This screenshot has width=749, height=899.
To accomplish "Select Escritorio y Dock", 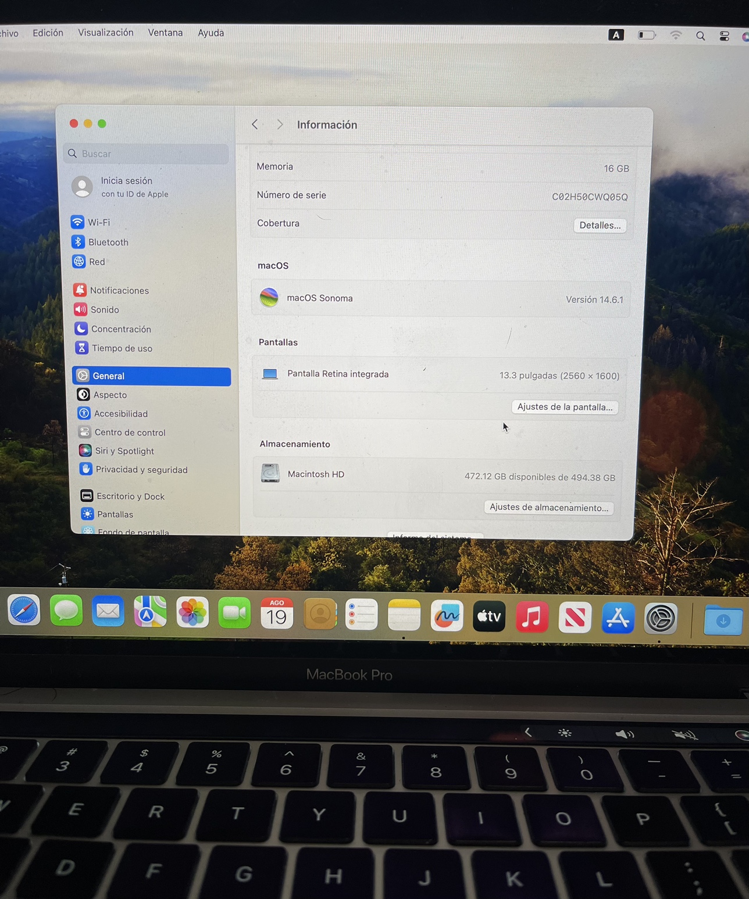I will 123,496.
